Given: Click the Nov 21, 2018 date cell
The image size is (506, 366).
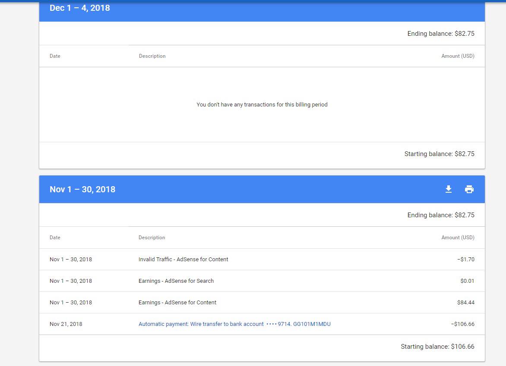Looking at the screenshot, I should point(66,324).
